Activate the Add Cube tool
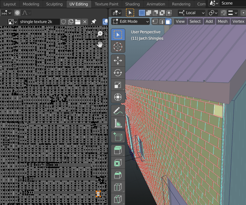 (118, 137)
